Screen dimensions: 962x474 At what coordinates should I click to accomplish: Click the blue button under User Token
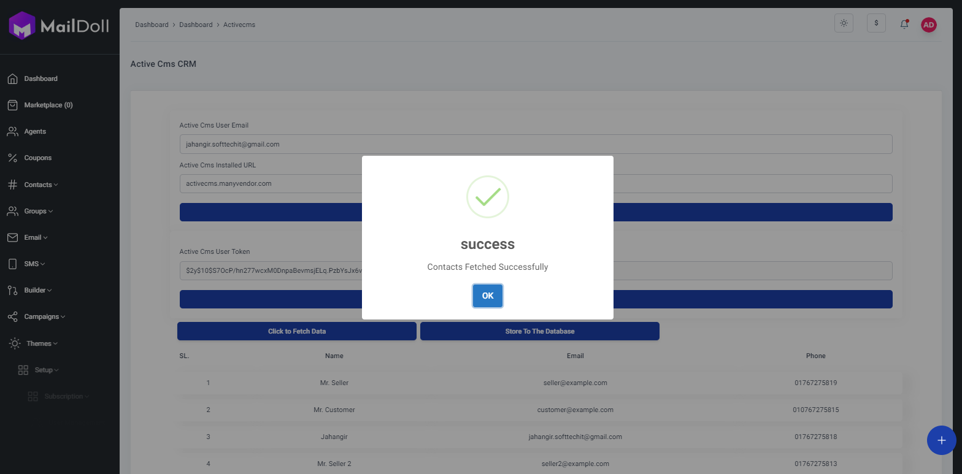536,299
